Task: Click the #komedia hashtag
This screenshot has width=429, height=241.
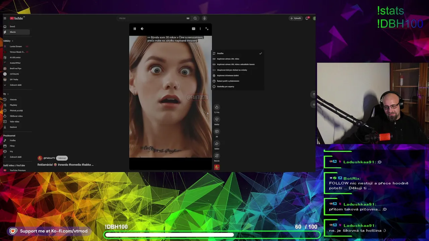Action: 75,165
